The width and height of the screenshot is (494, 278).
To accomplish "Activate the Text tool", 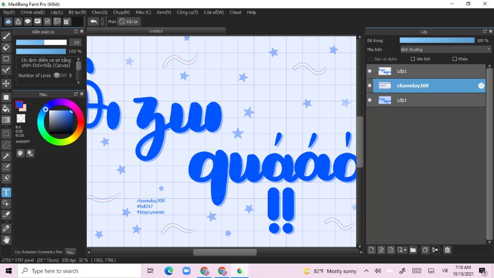I will click(6, 192).
